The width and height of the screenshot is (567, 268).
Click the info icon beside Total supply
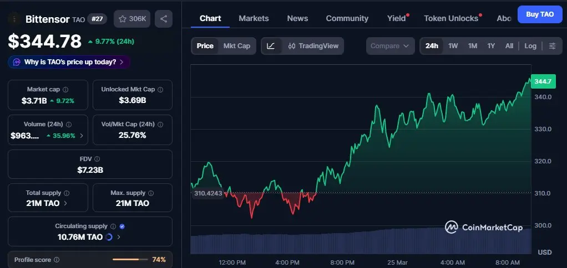[67, 193]
